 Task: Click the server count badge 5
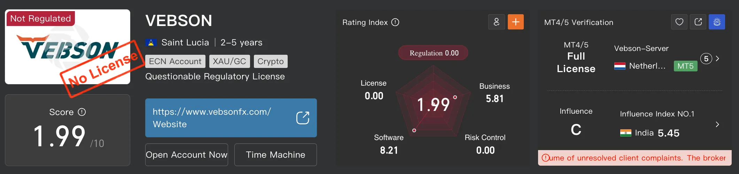(706, 59)
